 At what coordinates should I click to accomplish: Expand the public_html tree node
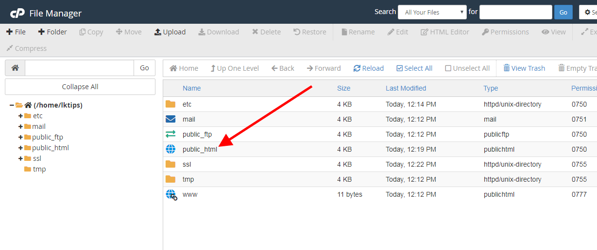click(20, 148)
